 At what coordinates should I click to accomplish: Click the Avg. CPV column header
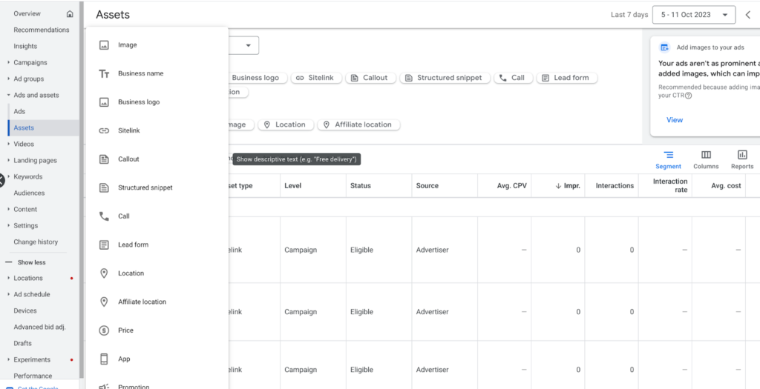(x=511, y=186)
